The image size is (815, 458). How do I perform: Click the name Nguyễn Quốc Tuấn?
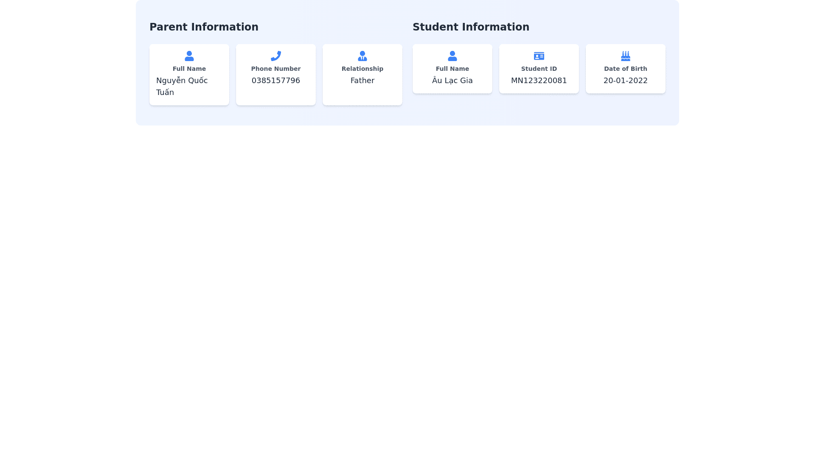pos(182,86)
